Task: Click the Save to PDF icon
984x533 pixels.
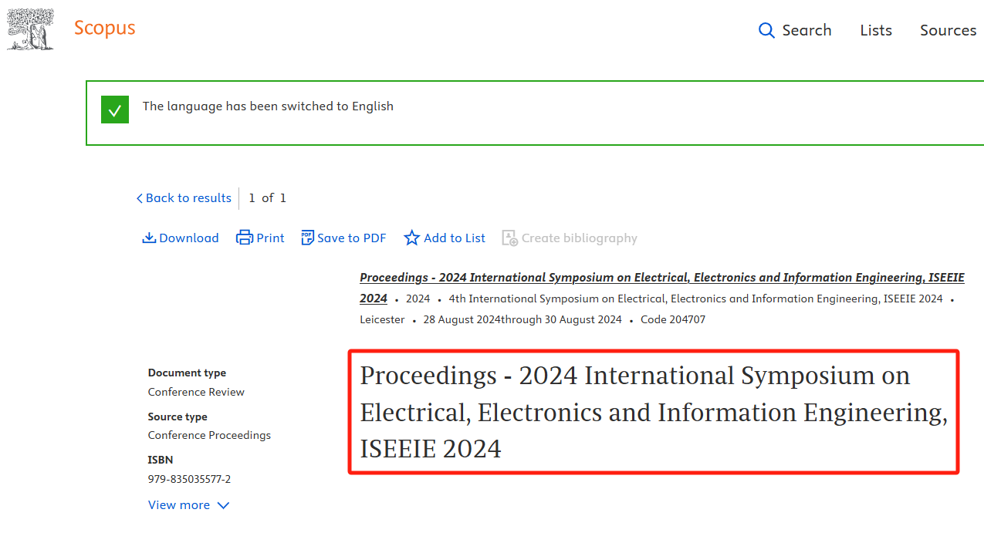Action: tap(308, 238)
